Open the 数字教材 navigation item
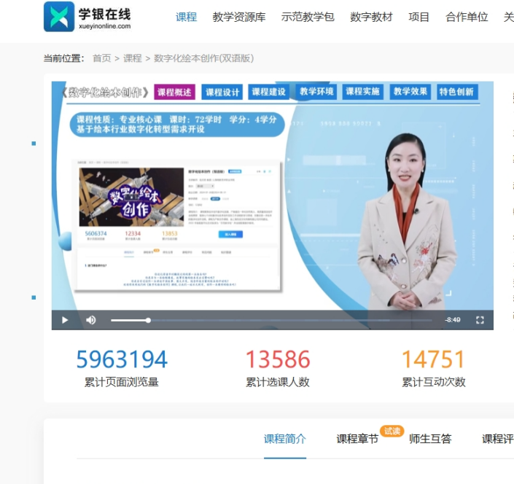The image size is (514, 484). point(371,17)
